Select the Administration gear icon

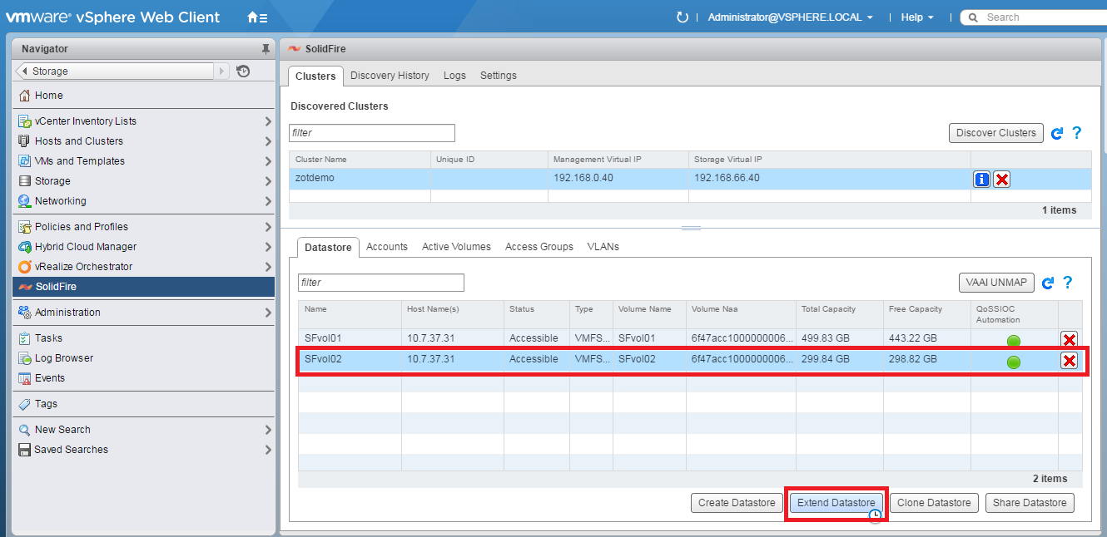point(25,313)
